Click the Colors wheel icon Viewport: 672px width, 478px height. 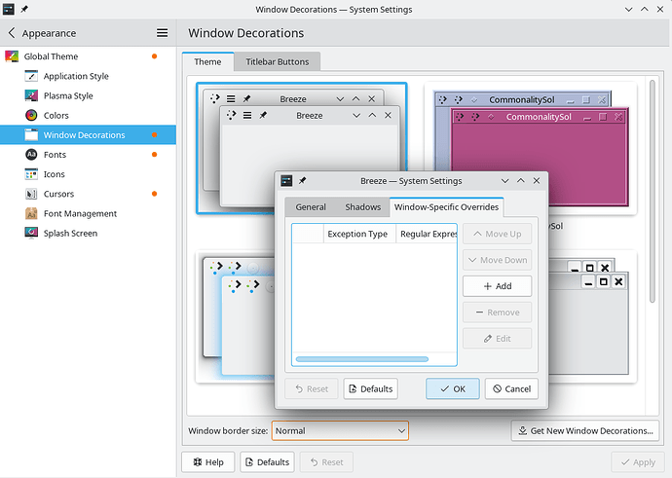click(31, 115)
